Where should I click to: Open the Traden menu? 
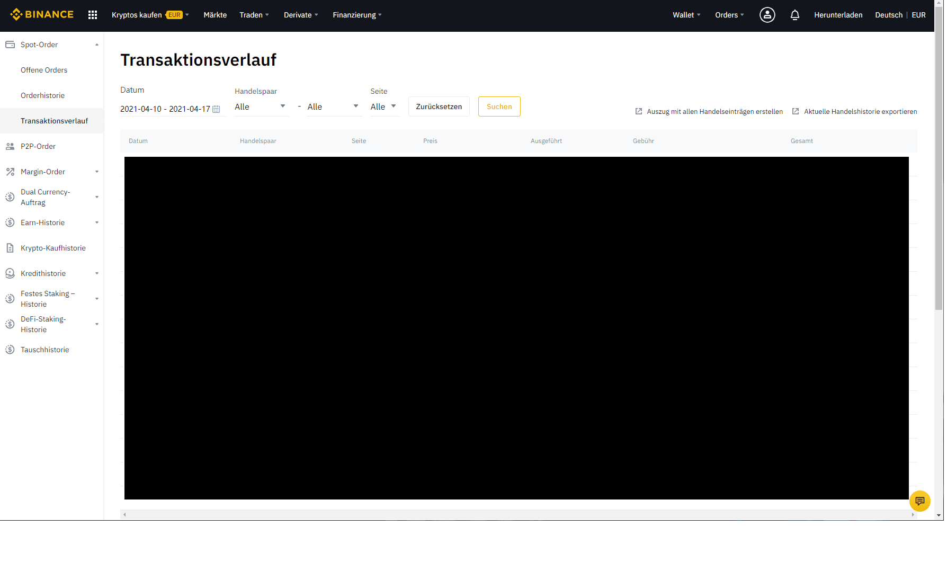coord(254,15)
